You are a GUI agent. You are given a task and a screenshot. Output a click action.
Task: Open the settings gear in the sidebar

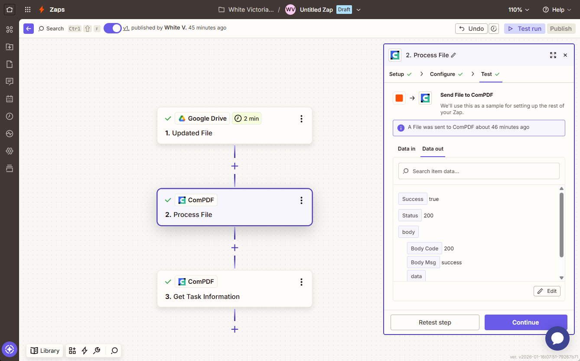[x=9, y=151]
